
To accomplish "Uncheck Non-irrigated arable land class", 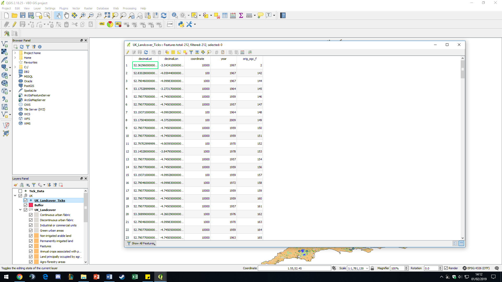I will pos(31,236).
